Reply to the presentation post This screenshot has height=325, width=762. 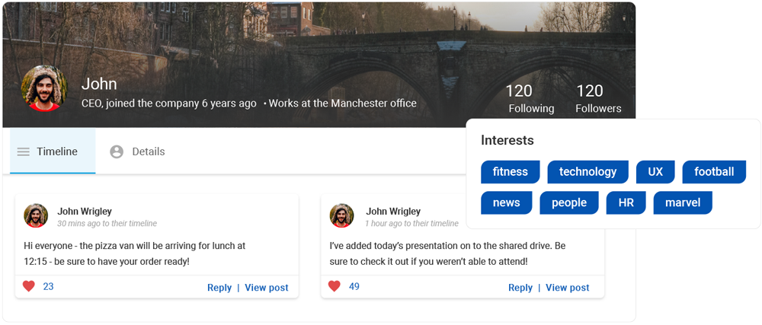(520, 288)
